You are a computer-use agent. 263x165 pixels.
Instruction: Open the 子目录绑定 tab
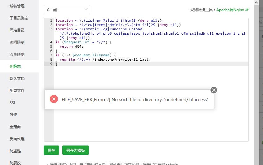click(x=19, y=18)
